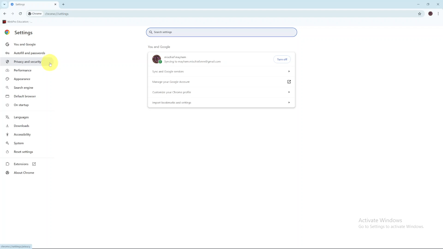
Task: Expand Import bookmarks and settings arrow
Action: pyautogui.click(x=289, y=103)
